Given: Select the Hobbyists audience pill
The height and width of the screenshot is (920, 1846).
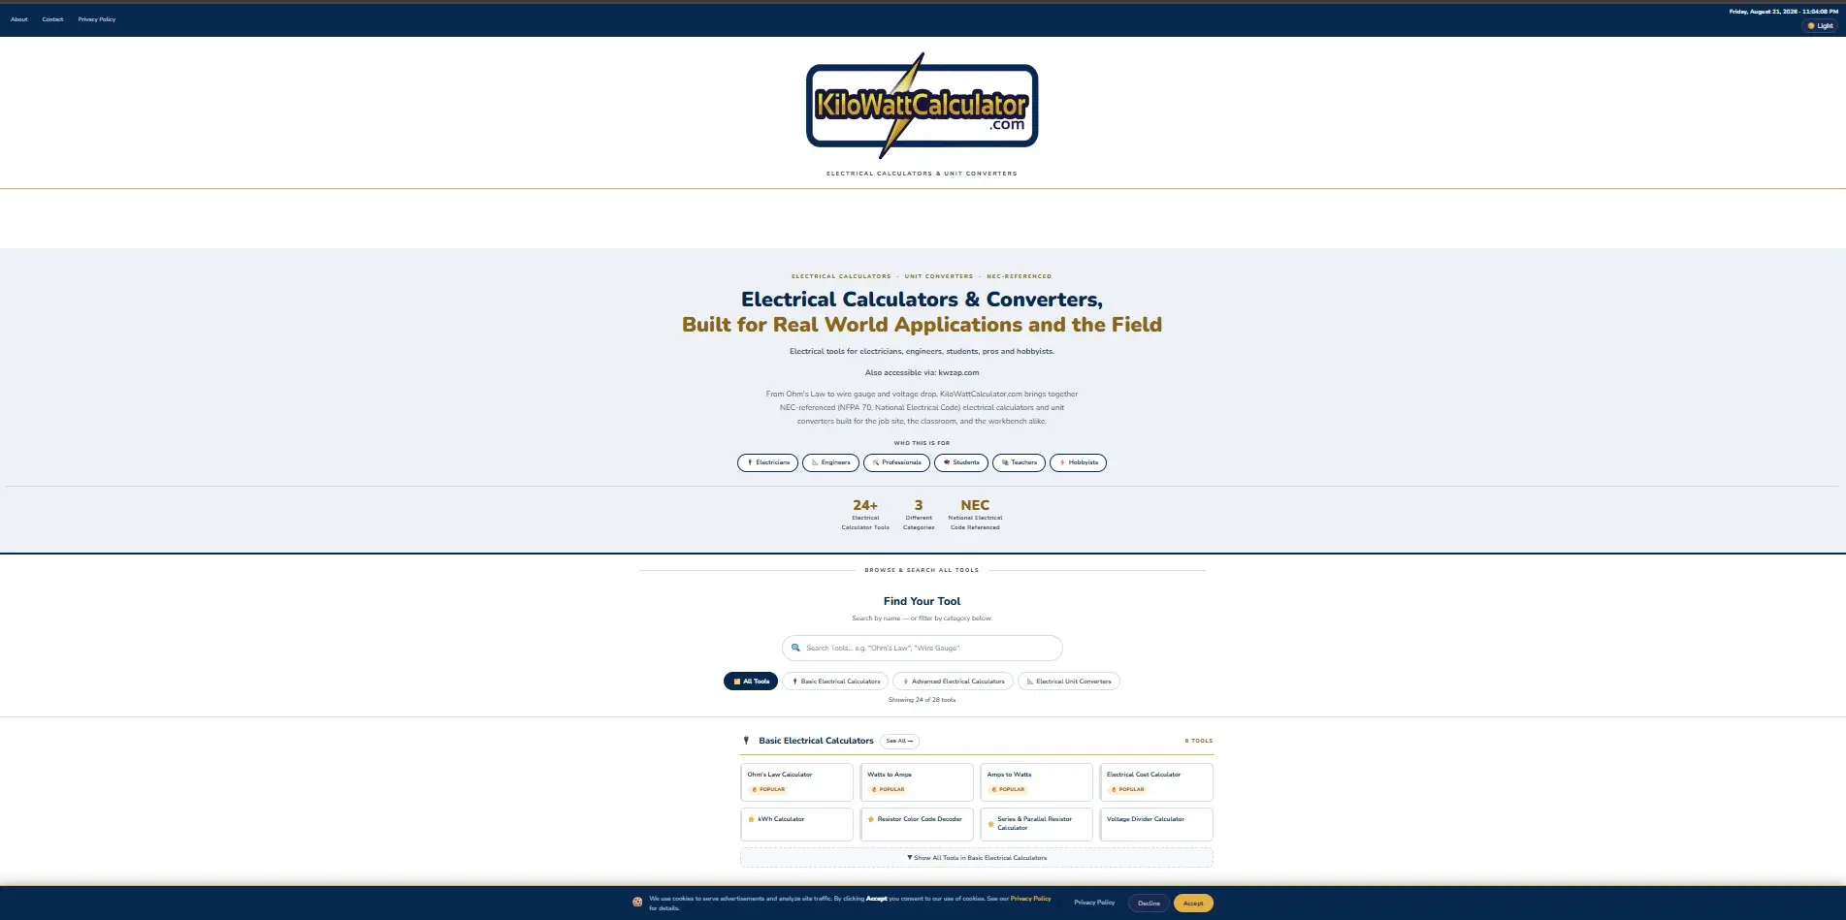Looking at the screenshot, I should [x=1078, y=462].
